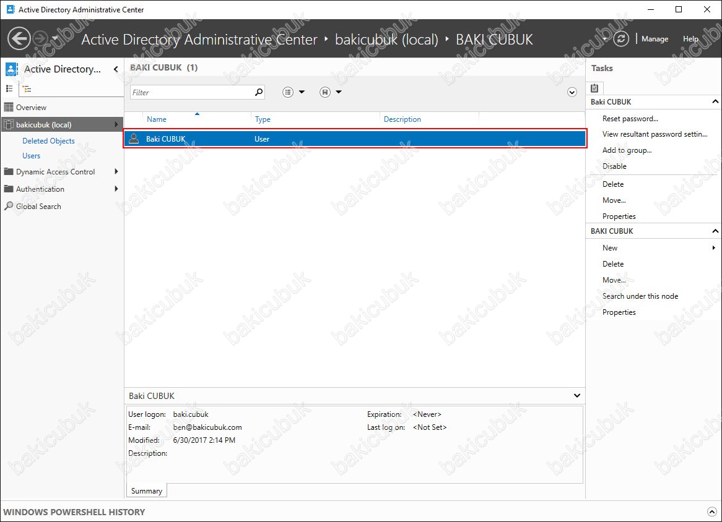Screen dimensions: 722x522
Task: Click View resultant password settings task
Action: pyautogui.click(x=655, y=134)
